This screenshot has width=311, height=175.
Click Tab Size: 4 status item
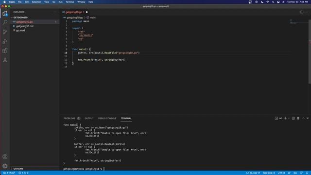269,173
